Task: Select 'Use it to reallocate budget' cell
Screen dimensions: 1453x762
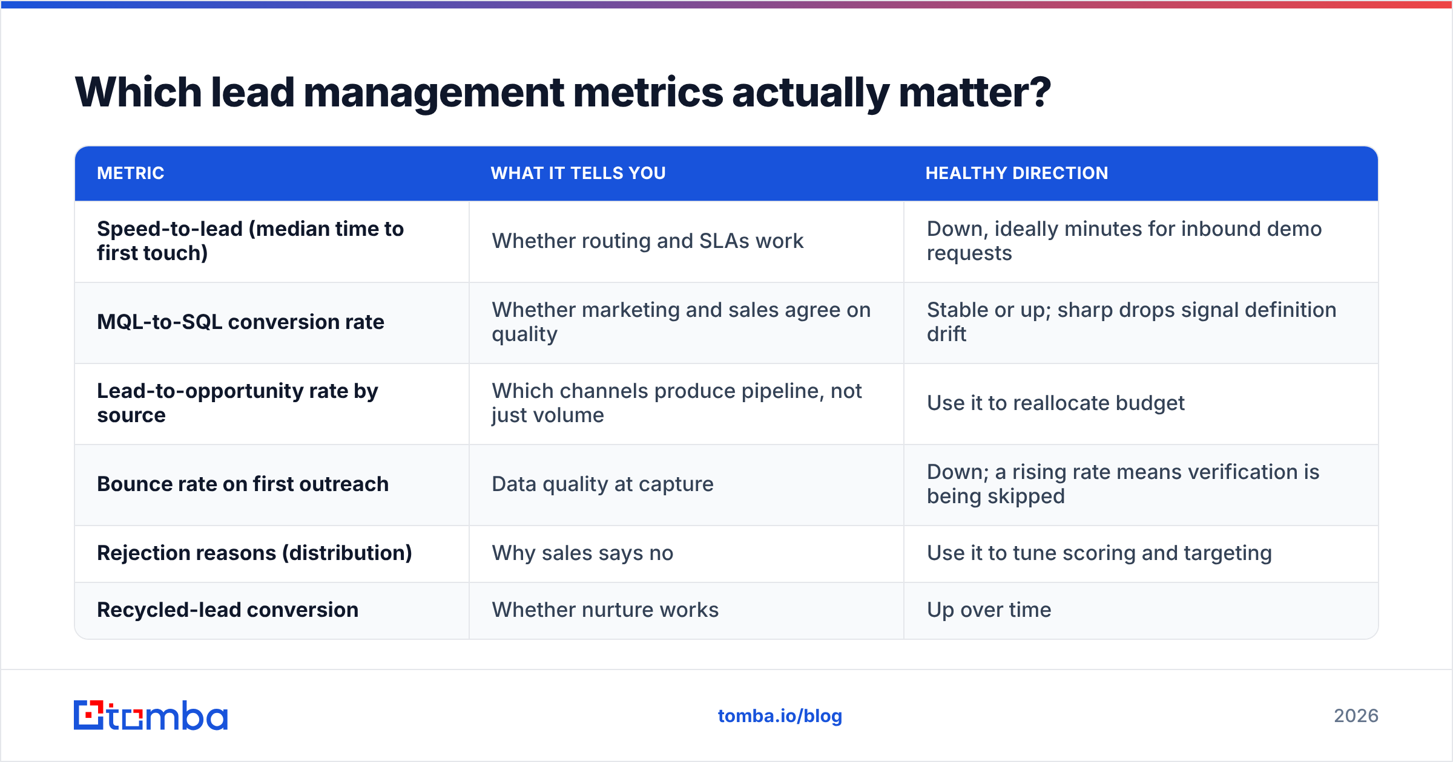Action: 1141,403
